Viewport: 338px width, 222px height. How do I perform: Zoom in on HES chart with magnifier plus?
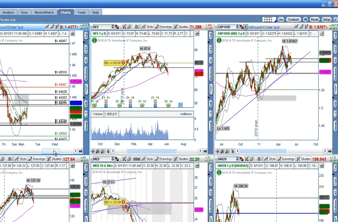click(98, 151)
